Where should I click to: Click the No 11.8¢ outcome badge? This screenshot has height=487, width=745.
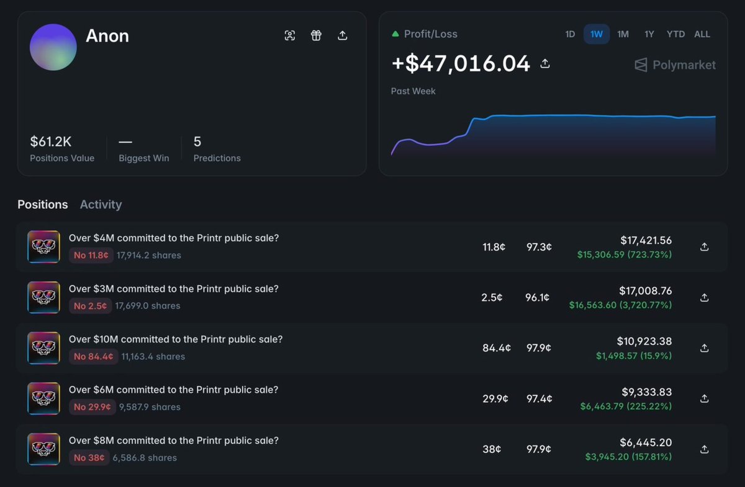91,255
